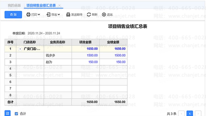Click the printer icon for 打印
Viewport: 206px width, 116px height.
tap(28, 14)
